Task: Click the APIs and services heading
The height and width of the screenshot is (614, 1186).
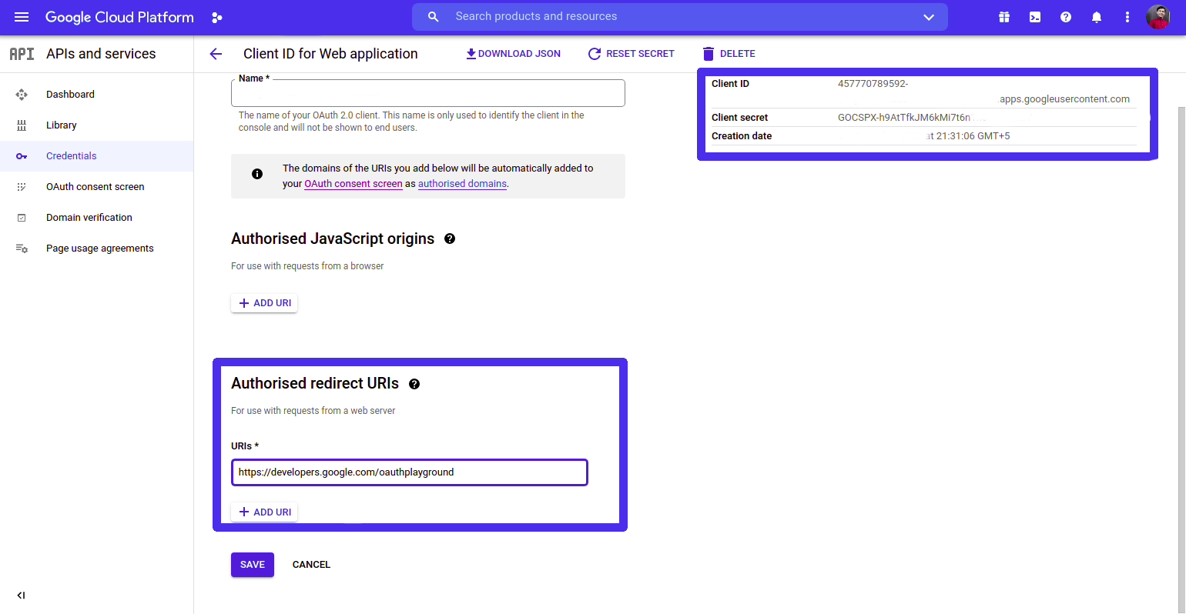Action: click(x=101, y=54)
